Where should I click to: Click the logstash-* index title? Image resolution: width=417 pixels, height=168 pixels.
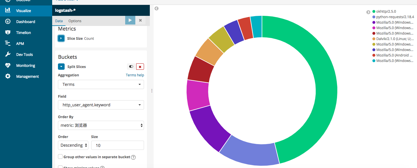pyautogui.click(x=65, y=10)
